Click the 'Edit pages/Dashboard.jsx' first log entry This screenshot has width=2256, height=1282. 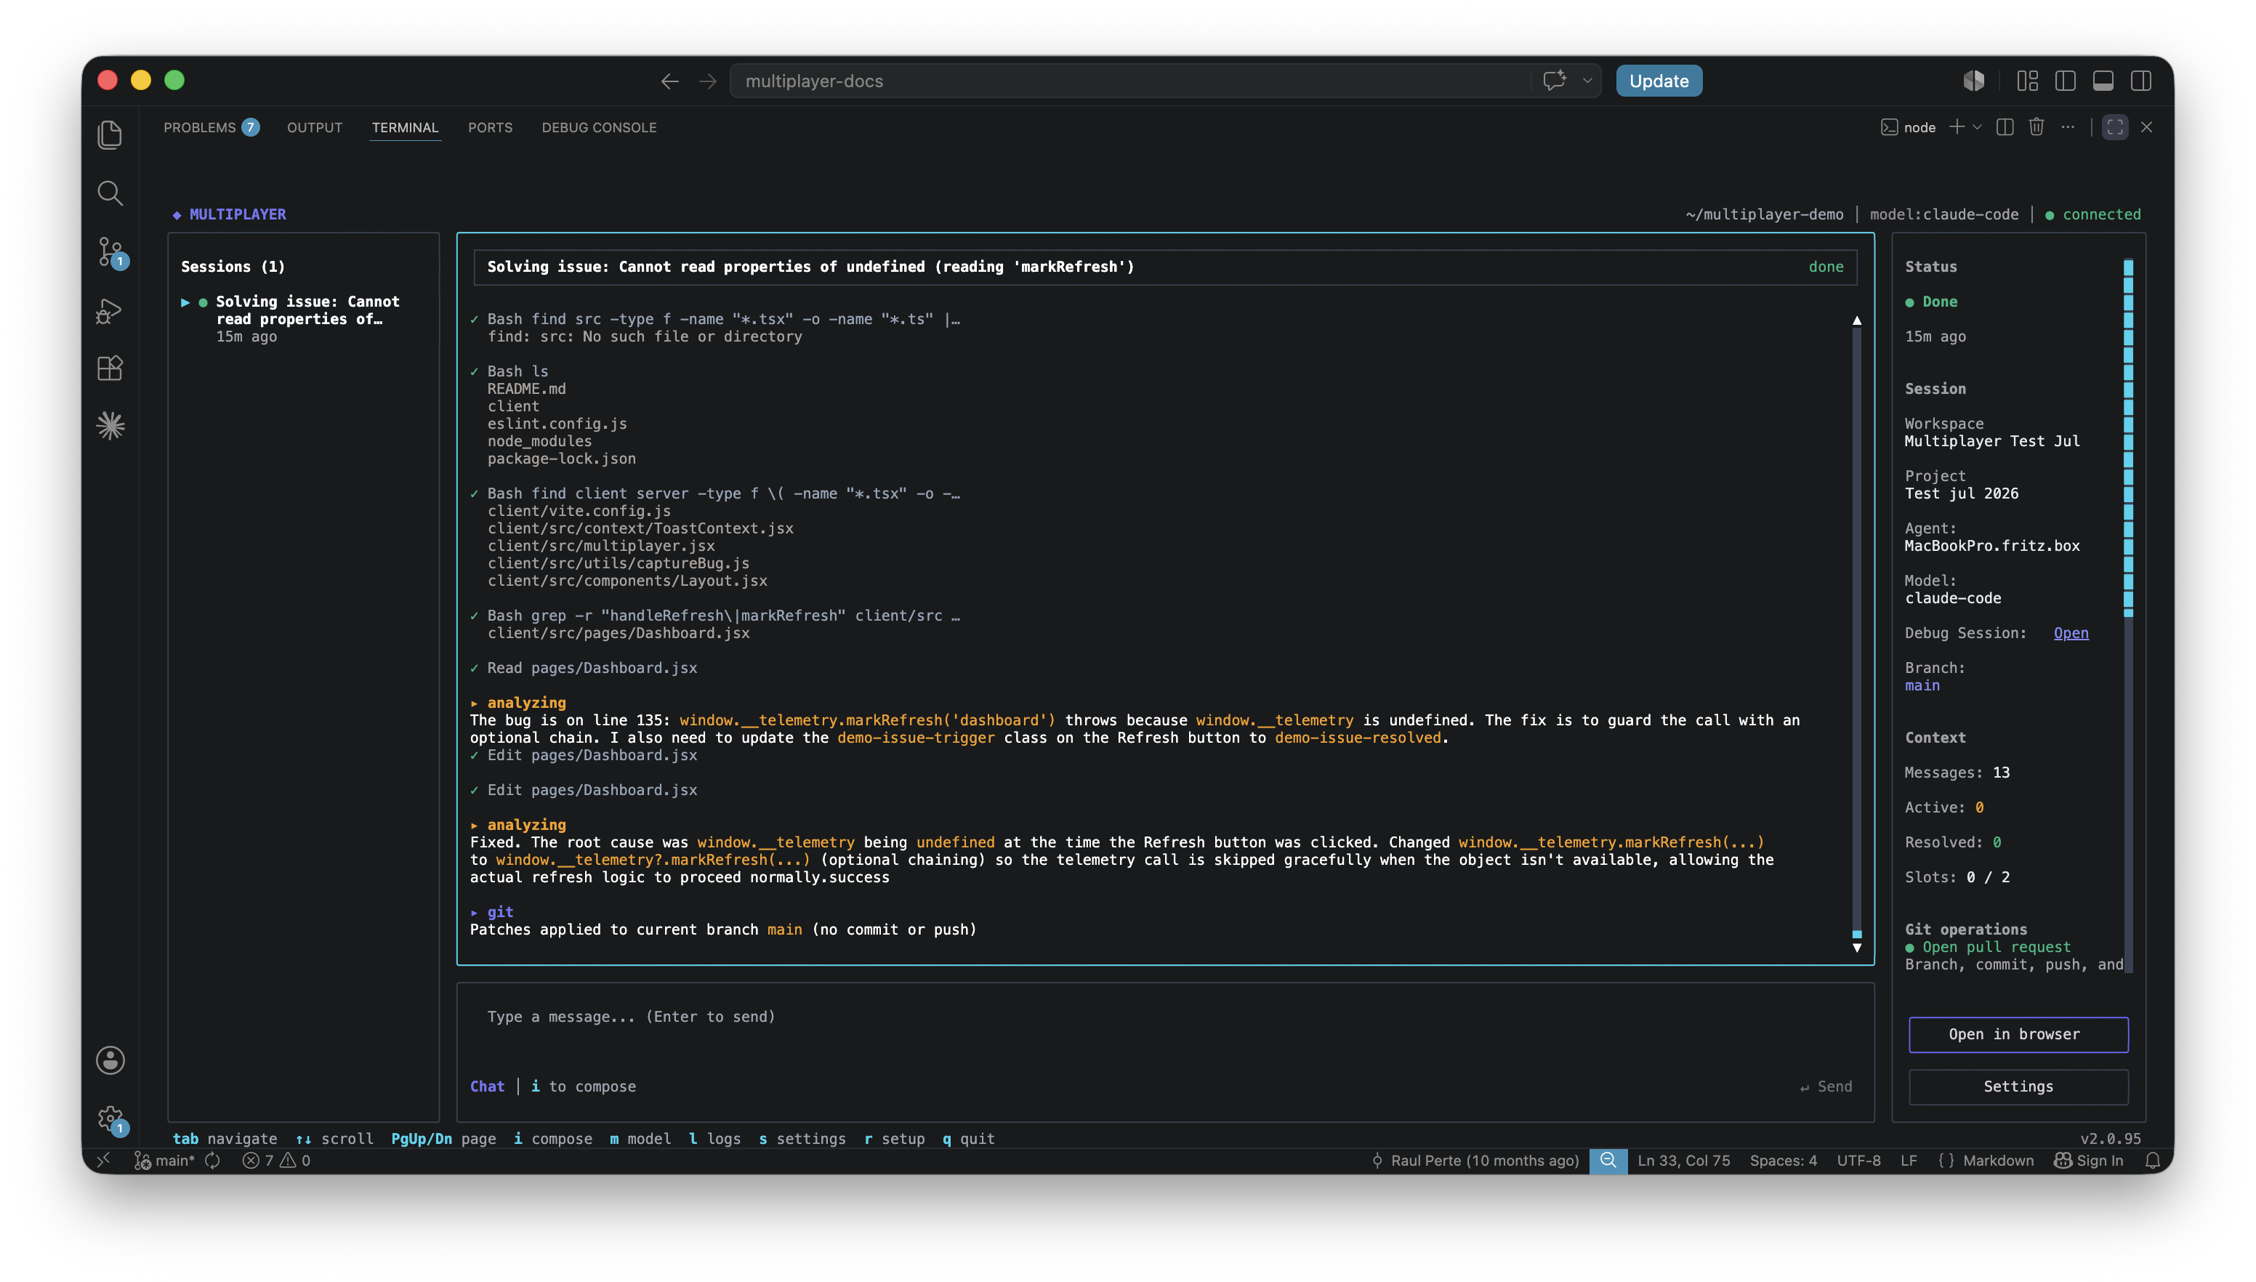tap(584, 756)
